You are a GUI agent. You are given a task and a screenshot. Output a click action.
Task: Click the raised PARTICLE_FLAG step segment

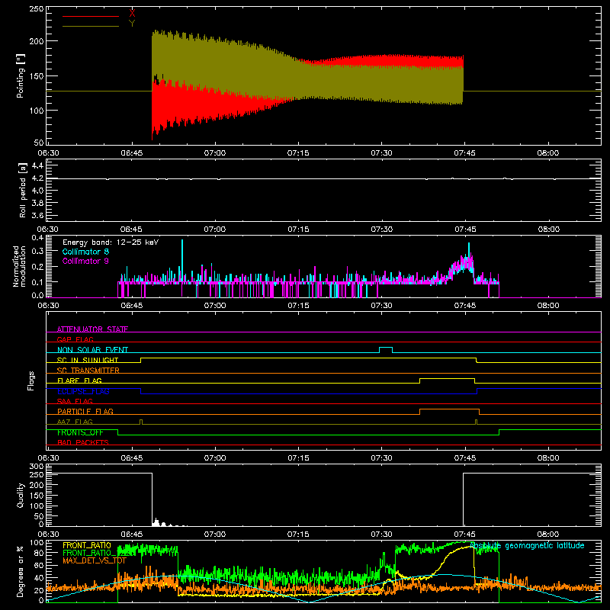[x=449, y=409]
